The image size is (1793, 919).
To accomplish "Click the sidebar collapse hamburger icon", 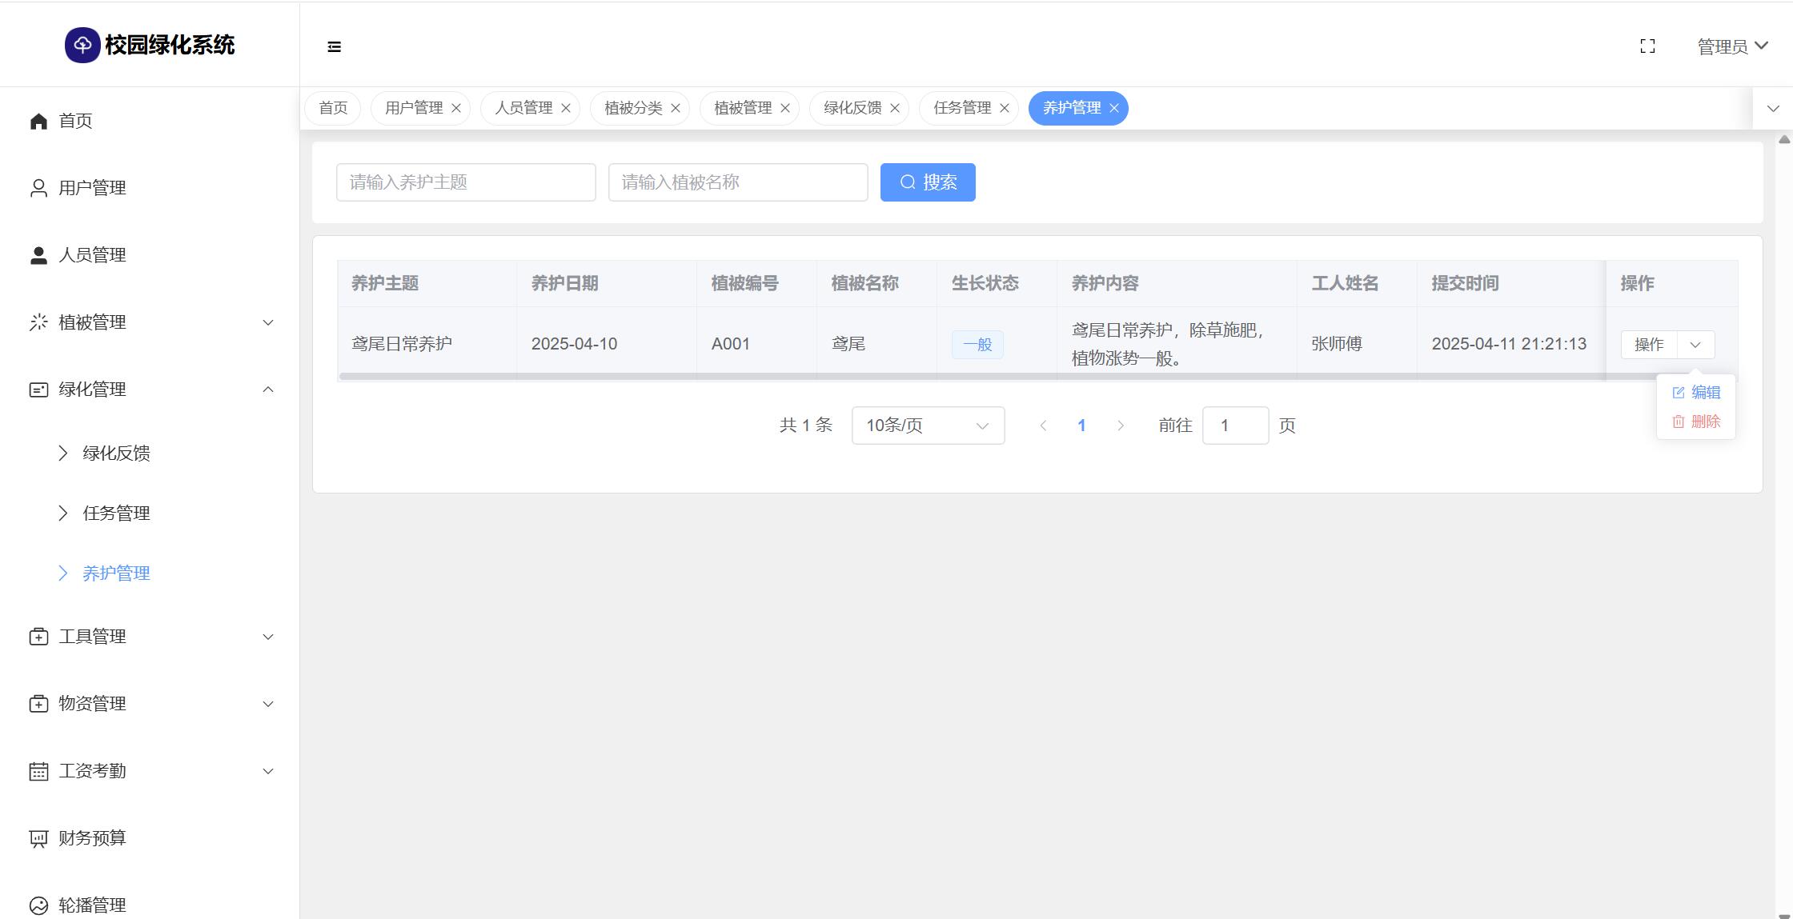I will 335,47.
